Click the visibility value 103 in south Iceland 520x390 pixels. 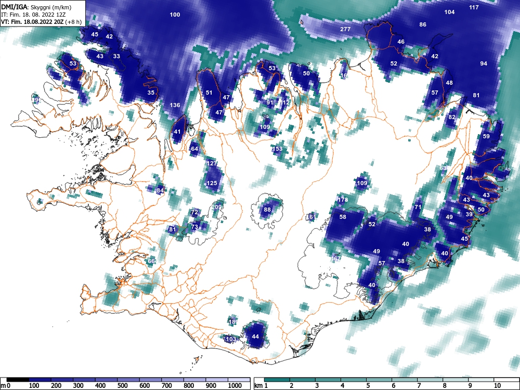[231, 339]
